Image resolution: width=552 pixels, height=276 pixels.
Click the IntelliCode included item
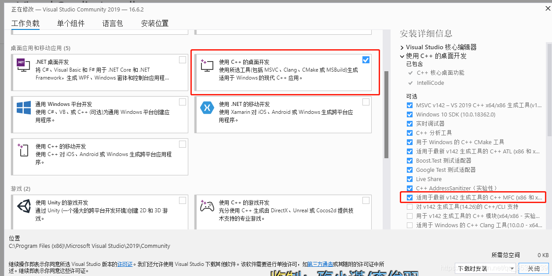click(x=431, y=83)
